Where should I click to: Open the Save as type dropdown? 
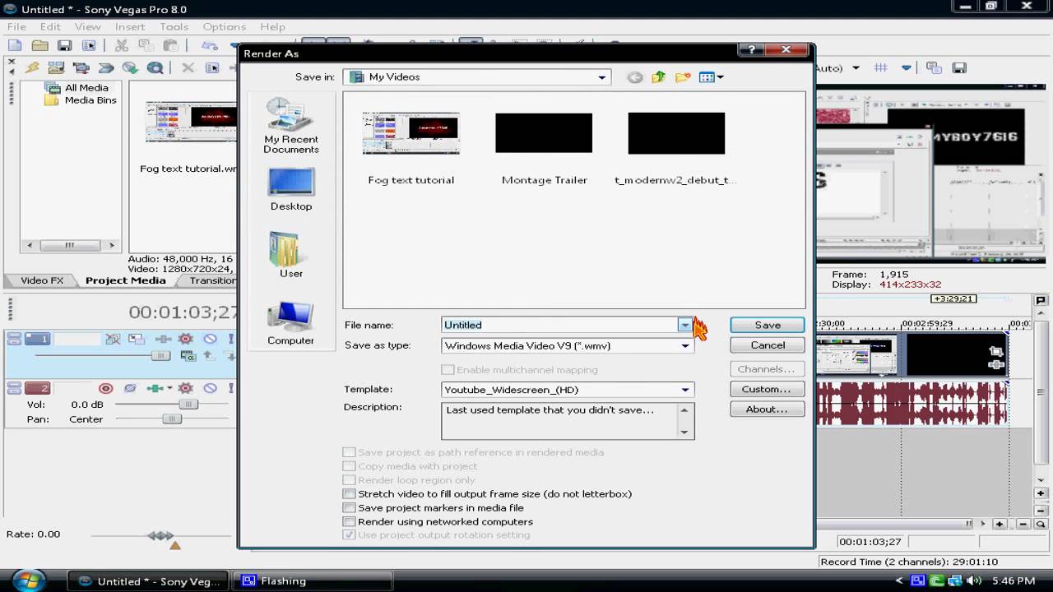point(684,346)
